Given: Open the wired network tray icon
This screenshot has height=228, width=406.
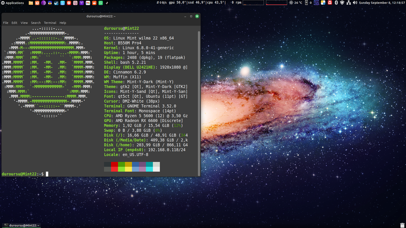Looking at the screenshot, I should click(349, 3).
